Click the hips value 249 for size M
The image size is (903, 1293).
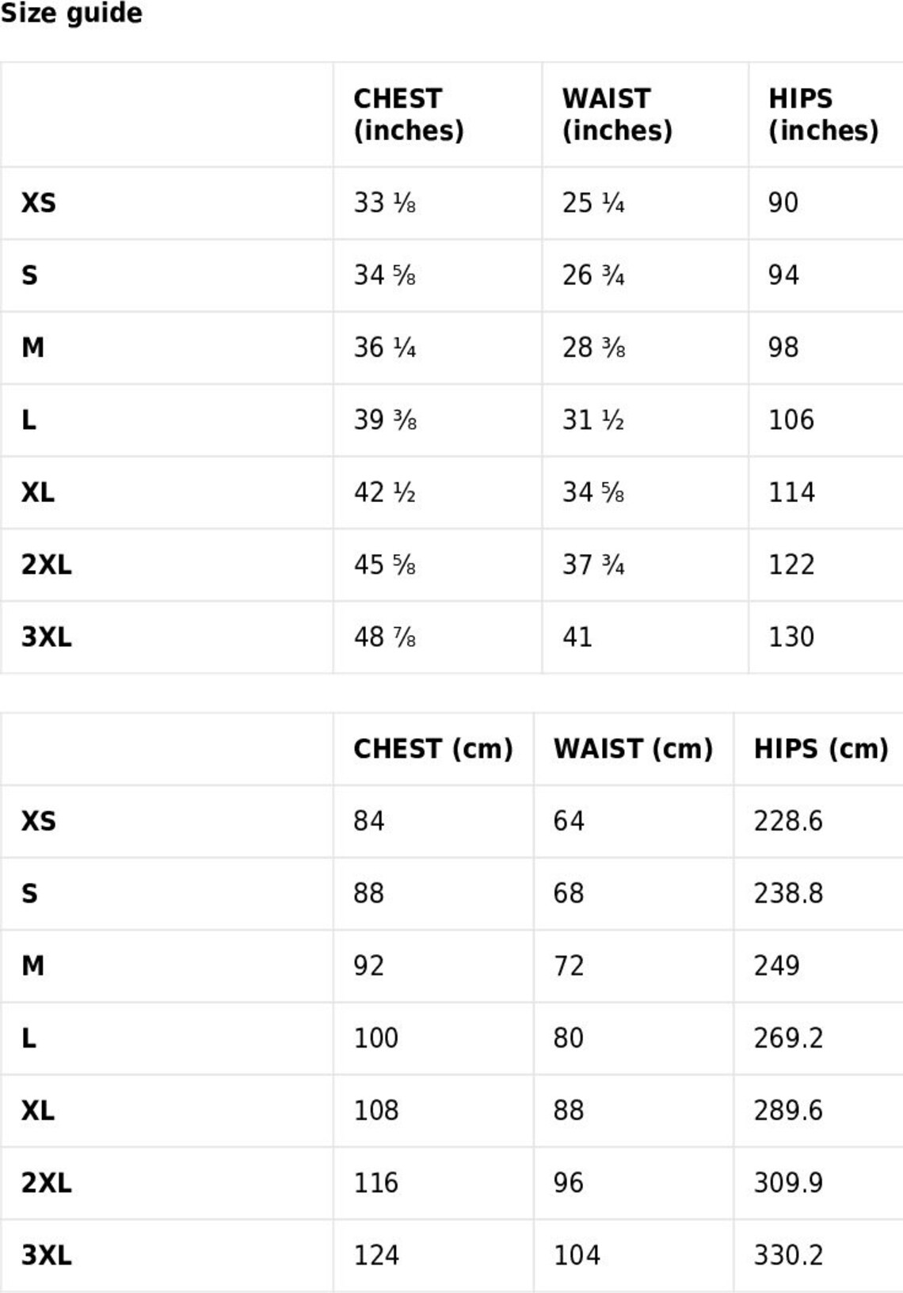[x=777, y=966]
